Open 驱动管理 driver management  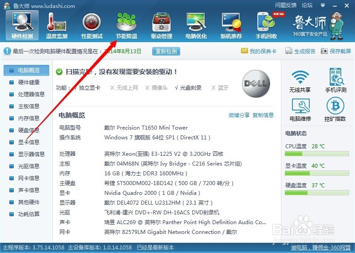(x=162, y=25)
